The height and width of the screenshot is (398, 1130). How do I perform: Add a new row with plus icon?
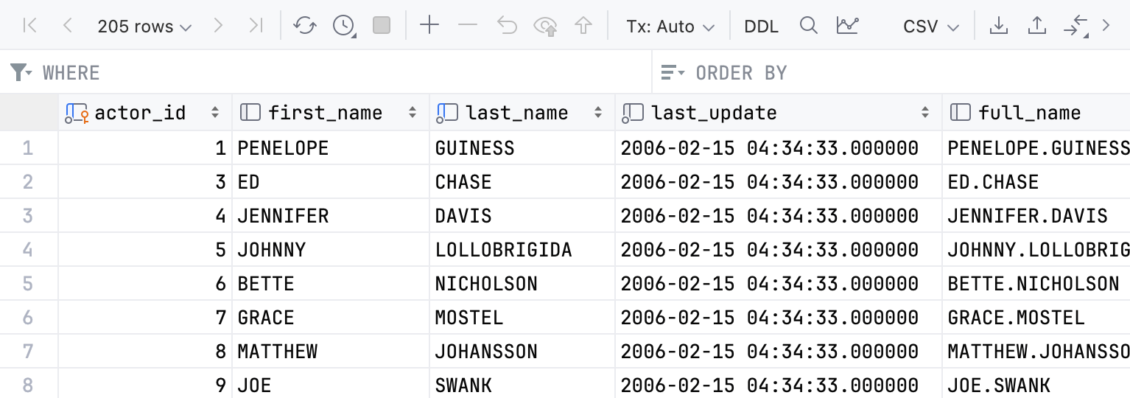429,26
